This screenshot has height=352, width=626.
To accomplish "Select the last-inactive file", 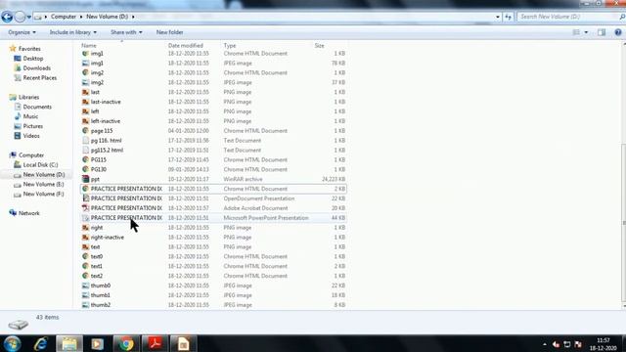I will [x=106, y=102].
